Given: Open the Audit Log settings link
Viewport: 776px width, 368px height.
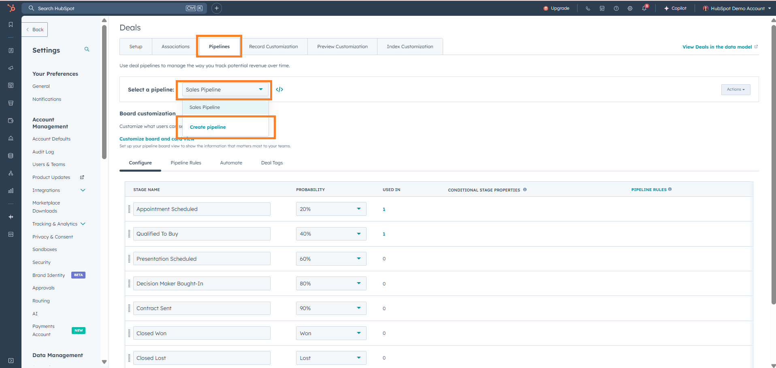Looking at the screenshot, I should (43, 152).
